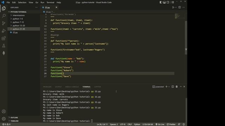Click Ln 26, Col 11 indicator
Screen dimensions: 225x126
[x=102, y=124]
